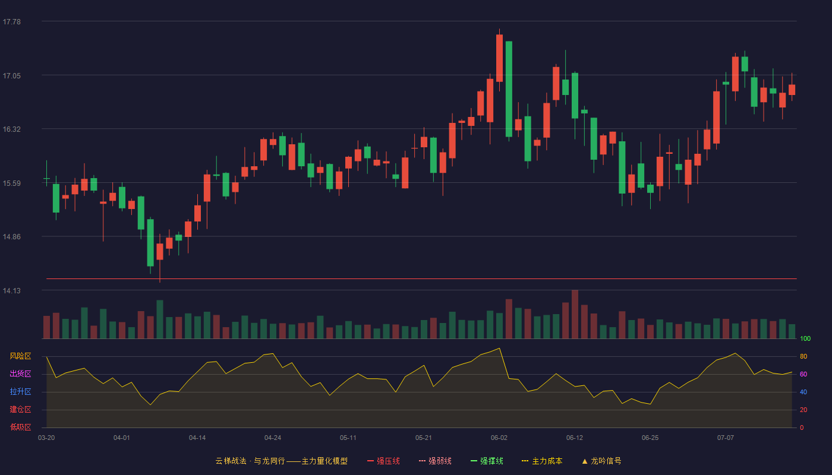Click the 05-11 date label
832x475 pixels.
(x=348, y=438)
